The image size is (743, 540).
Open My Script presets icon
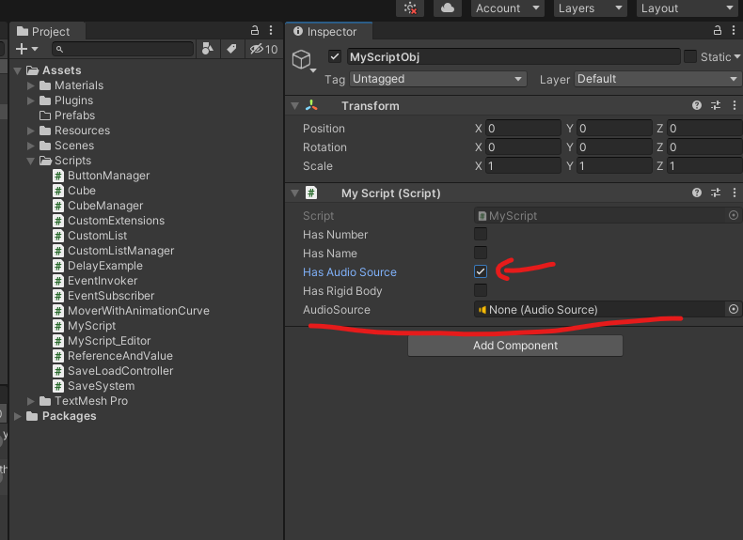(716, 193)
